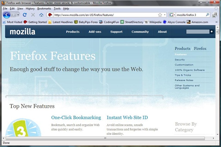221x147 pixels.
Task: Open the back/forward history dropdown arrow
Action: tap(18, 15)
